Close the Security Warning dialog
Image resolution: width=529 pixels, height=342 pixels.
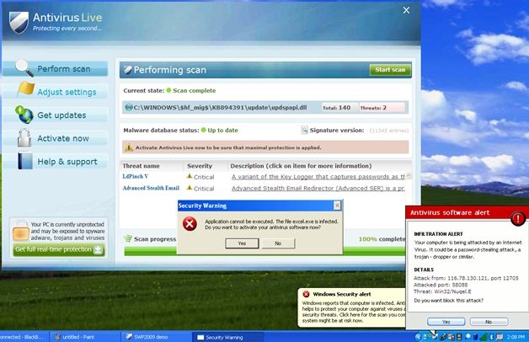(337, 206)
